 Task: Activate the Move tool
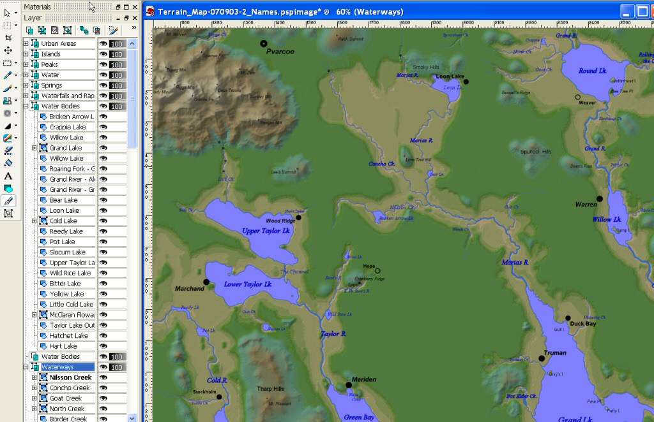click(x=8, y=50)
